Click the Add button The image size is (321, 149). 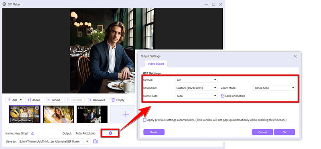click(x=12, y=100)
